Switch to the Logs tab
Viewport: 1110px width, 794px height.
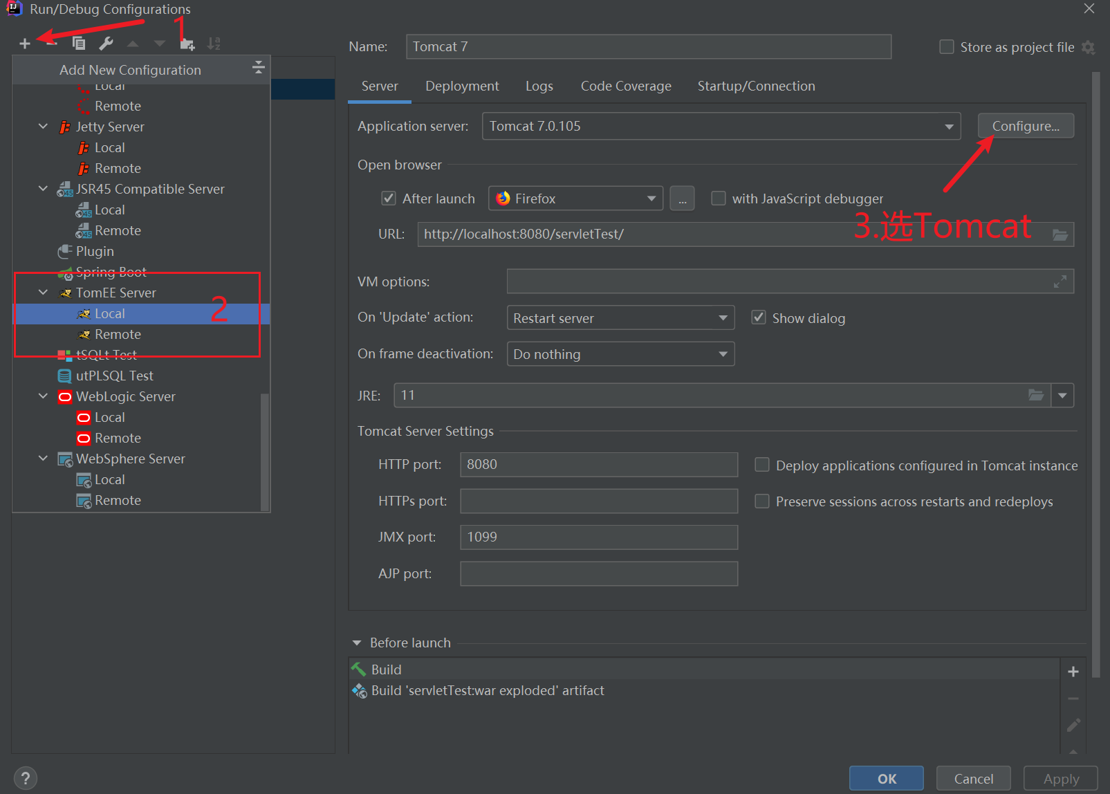(x=539, y=86)
